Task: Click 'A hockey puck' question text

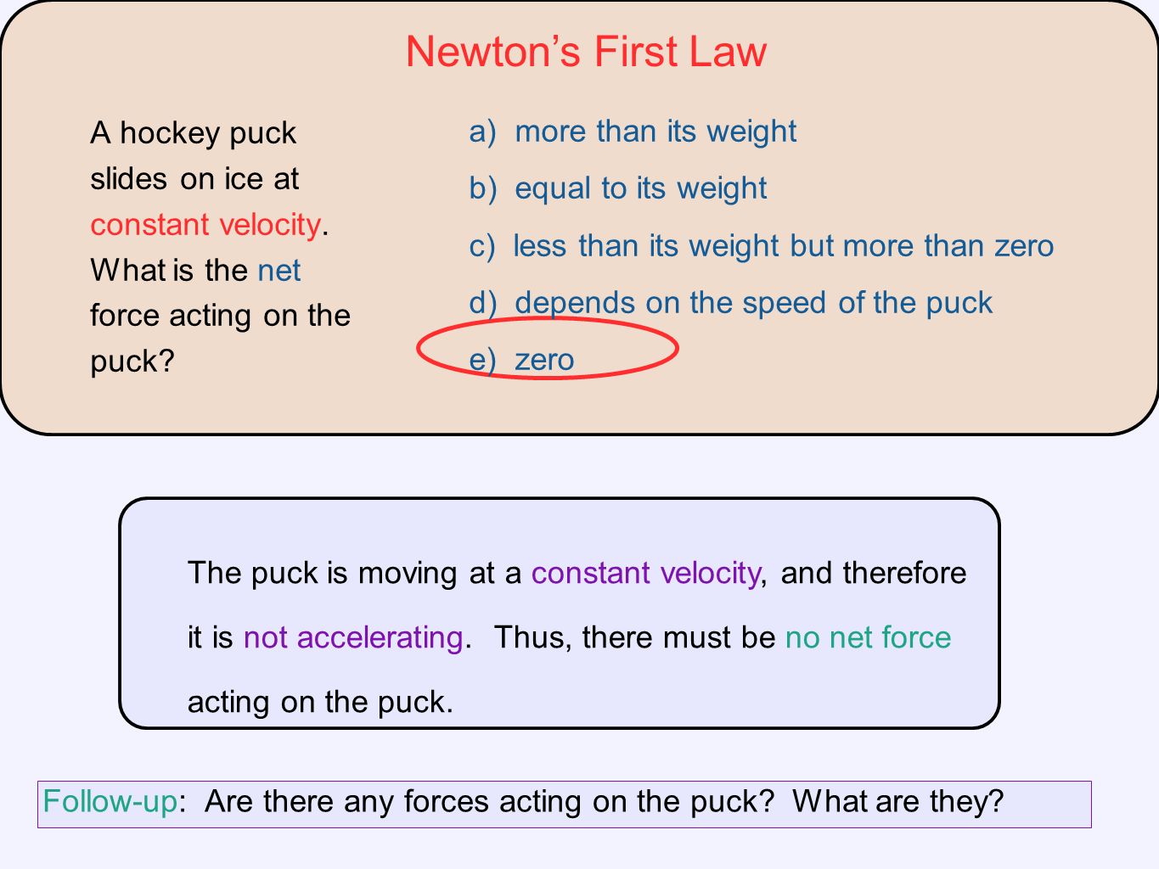Action: pos(194,133)
